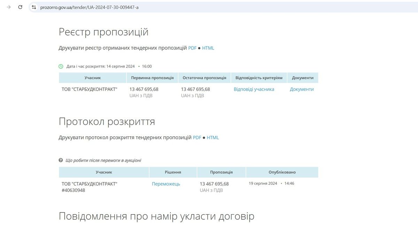Click the "Первинна пропозиція" column header
Screen dimensions: 418x229
[x=152, y=77]
